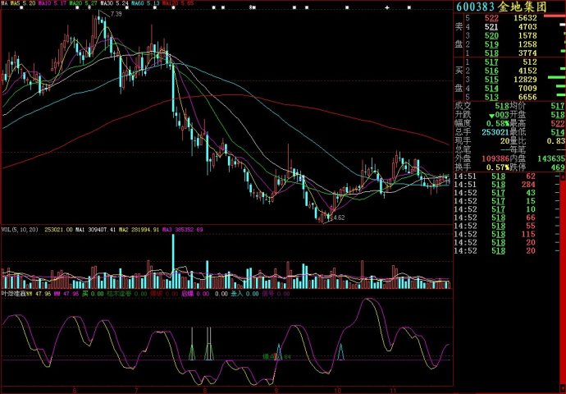Click the stock name 金地集团
Viewport: 566px width, 394px height.
(523, 7)
